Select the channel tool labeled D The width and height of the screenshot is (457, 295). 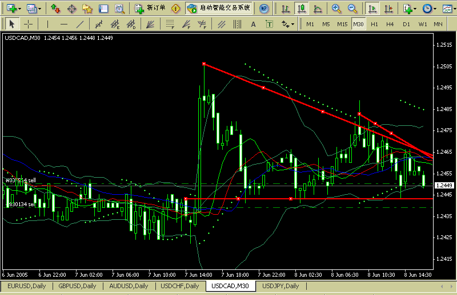(131, 24)
